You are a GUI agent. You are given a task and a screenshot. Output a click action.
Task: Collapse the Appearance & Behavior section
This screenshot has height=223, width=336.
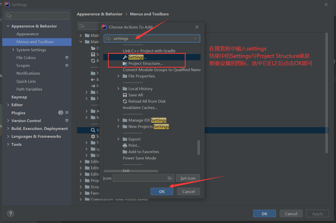8,26
